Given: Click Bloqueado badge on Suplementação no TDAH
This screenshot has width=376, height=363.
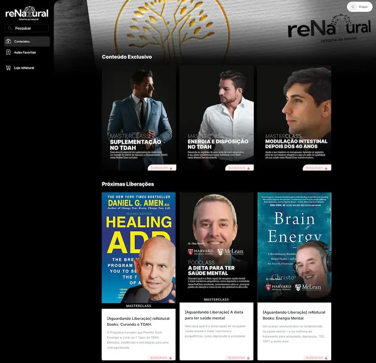Looking at the screenshot, I should coord(162,168).
